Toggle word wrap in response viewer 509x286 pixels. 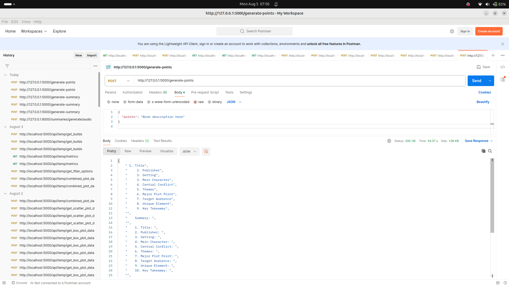(206, 151)
